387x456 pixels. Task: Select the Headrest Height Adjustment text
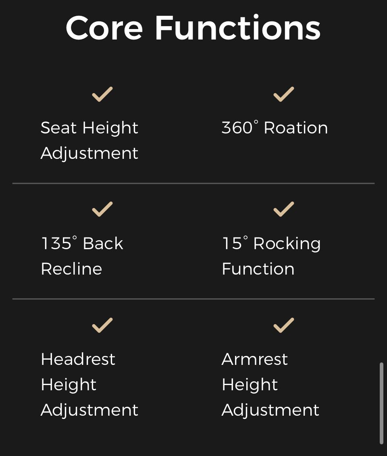pyautogui.click(x=89, y=384)
